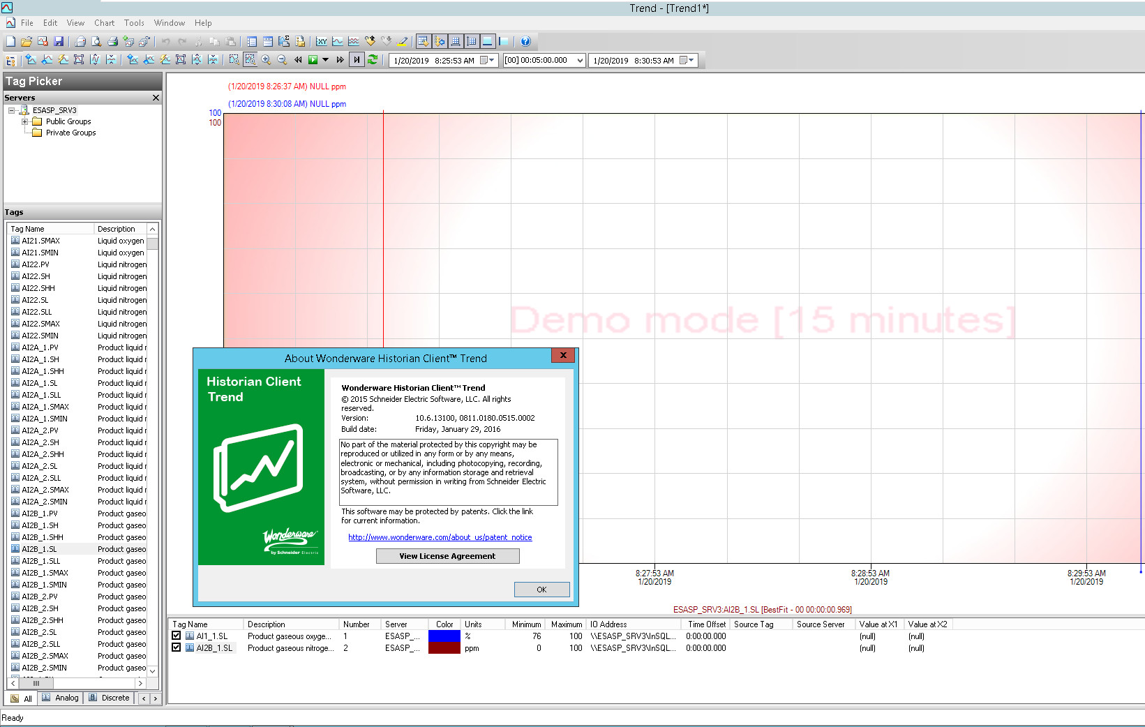
Task: Open help with blue question mark icon
Action: tap(525, 41)
